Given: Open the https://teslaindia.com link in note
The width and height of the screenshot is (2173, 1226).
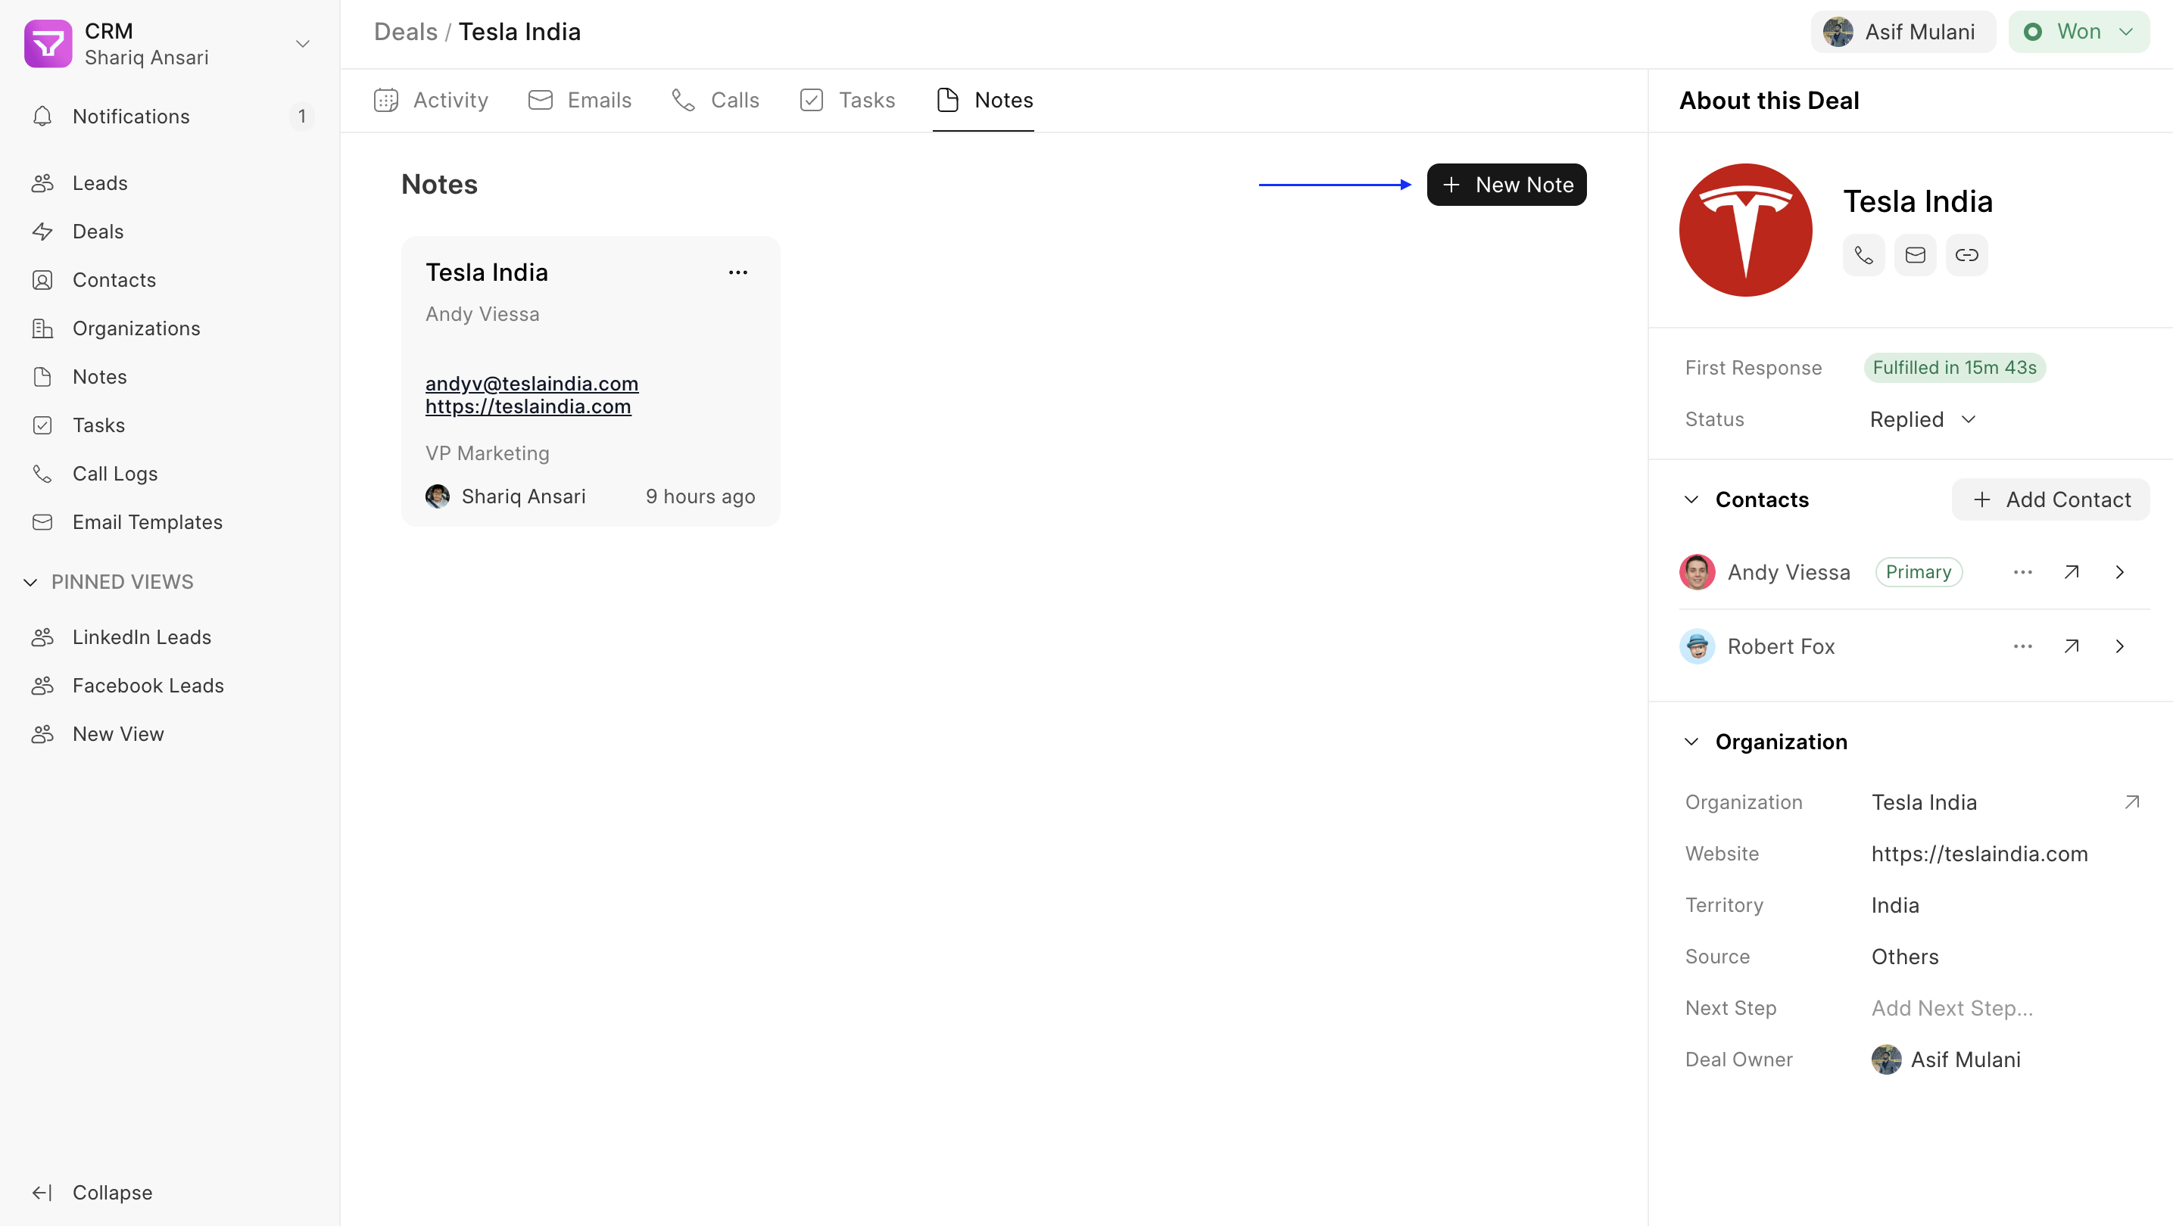Looking at the screenshot, I should tap(528, 406).
